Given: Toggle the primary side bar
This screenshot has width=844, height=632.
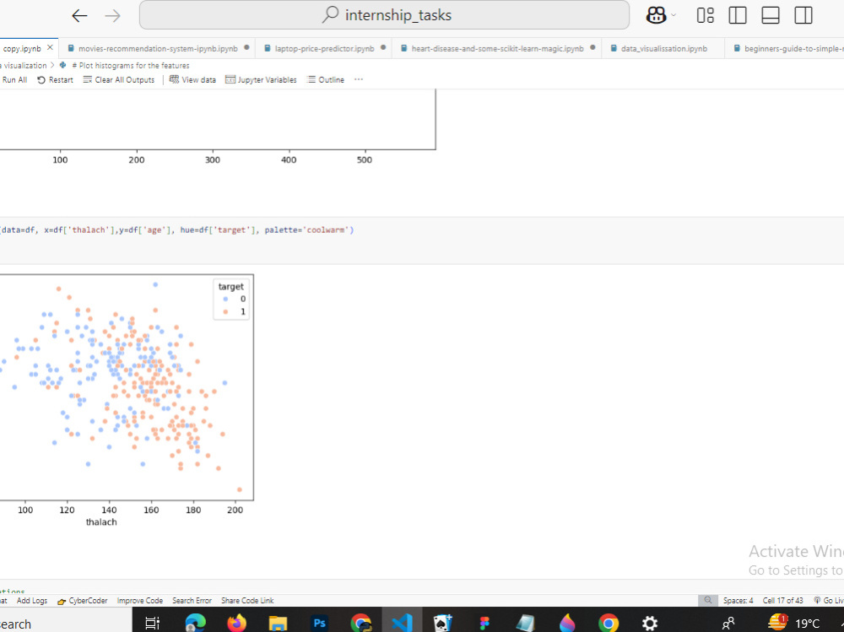Looking at the screenshot, I should click(738, 15).
